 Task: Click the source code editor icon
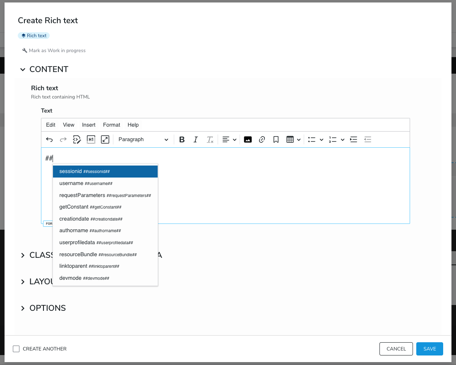(77, 139)
